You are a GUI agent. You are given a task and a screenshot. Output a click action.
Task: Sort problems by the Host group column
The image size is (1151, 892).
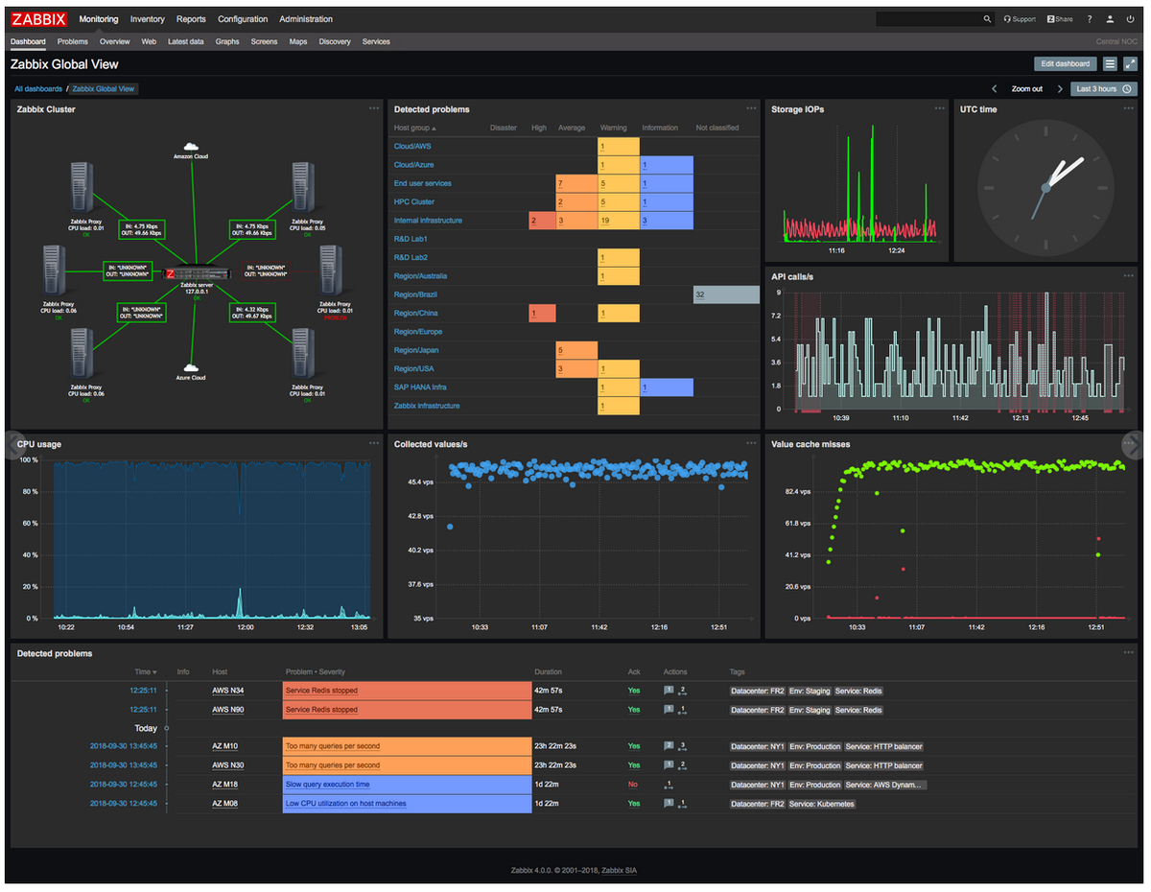click(x=414, y=128)
